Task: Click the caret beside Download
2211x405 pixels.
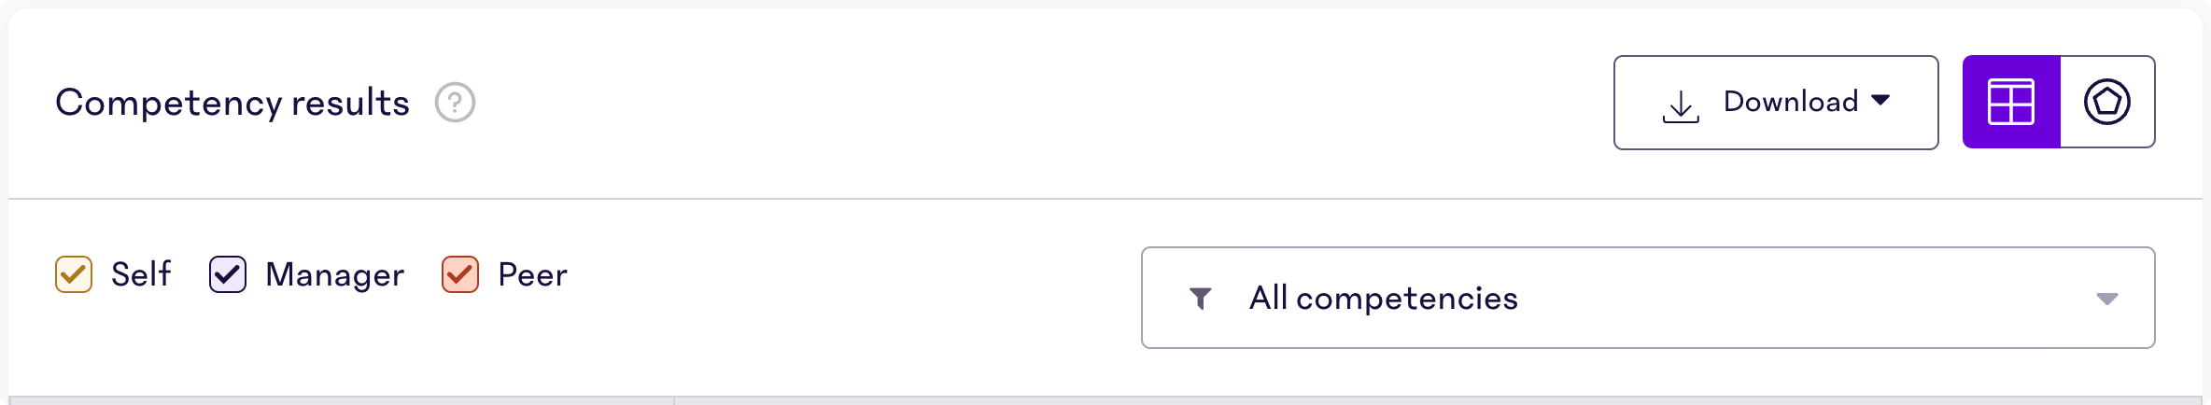Action: coord(1881,100)
